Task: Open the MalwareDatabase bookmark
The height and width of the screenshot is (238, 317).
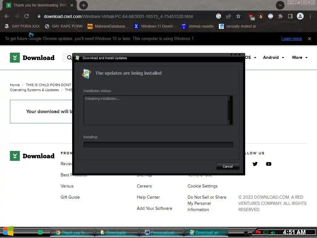Action: (108, 26)
